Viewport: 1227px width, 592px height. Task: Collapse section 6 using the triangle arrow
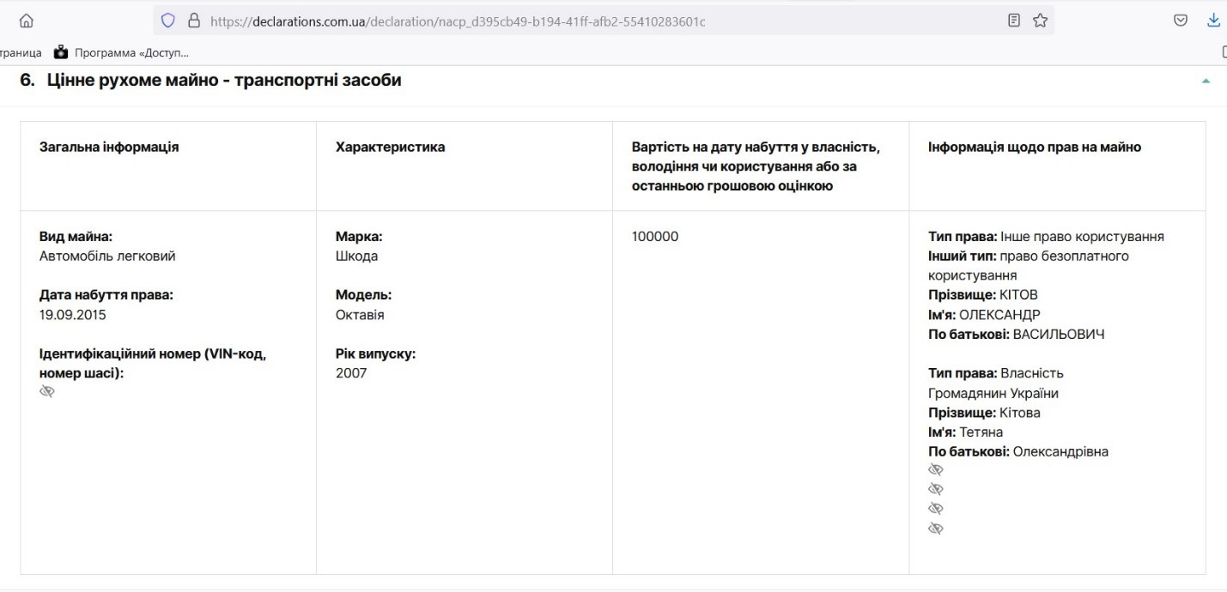click(1206, 81)
